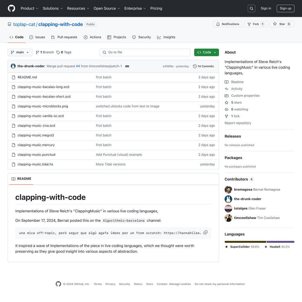Open clapping-music-ziva.scd file
302x302 pixels.
click(37, 126)
